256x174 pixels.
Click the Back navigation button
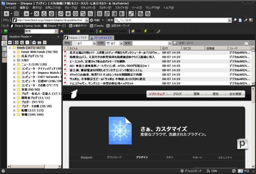(6, 14)
